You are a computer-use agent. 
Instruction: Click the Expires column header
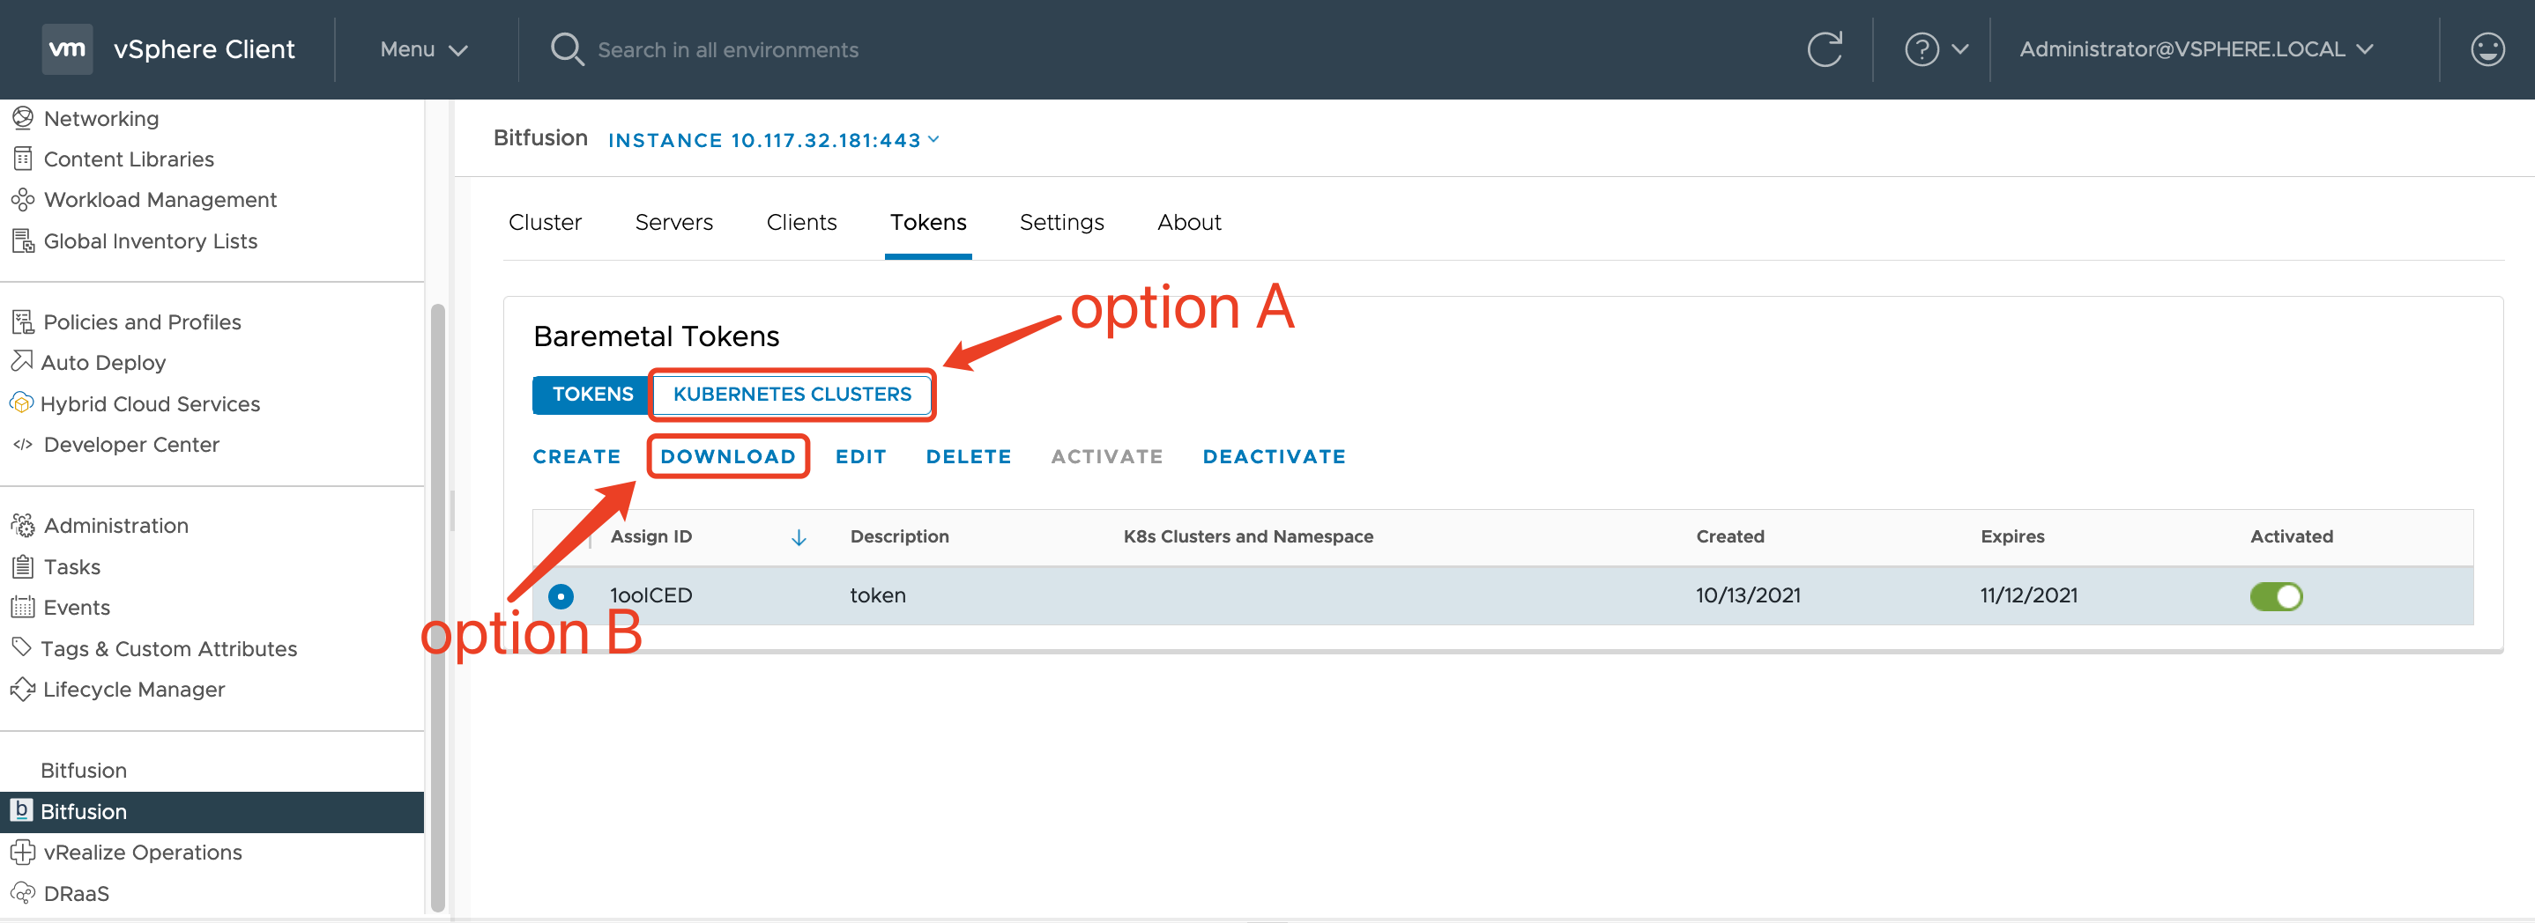coord(2011,536)
